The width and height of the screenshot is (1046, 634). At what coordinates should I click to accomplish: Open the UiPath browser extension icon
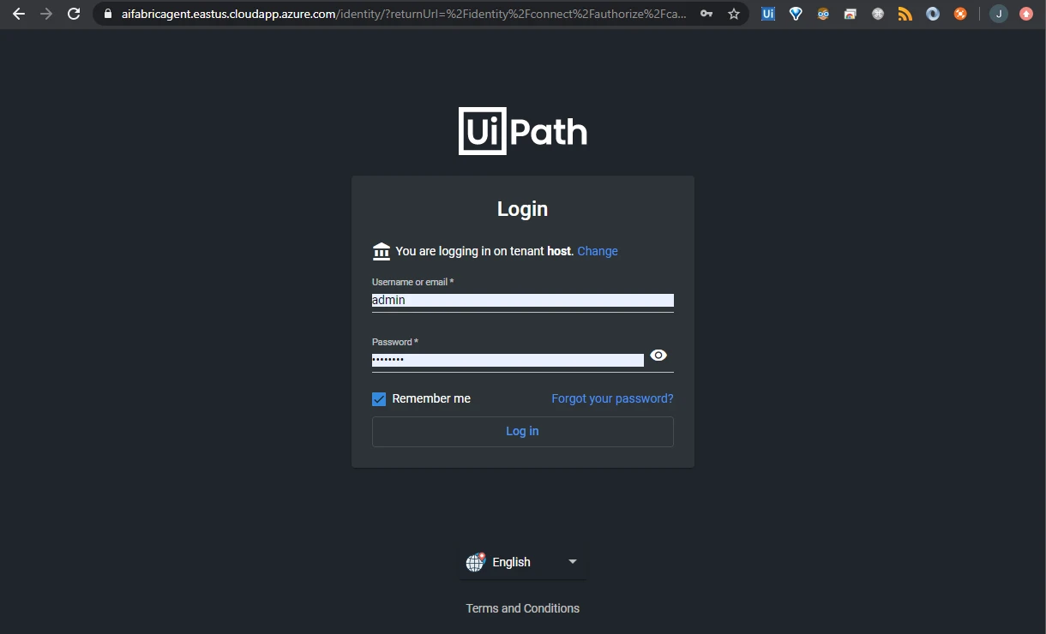pyautogui.click(x=768, y=14)
